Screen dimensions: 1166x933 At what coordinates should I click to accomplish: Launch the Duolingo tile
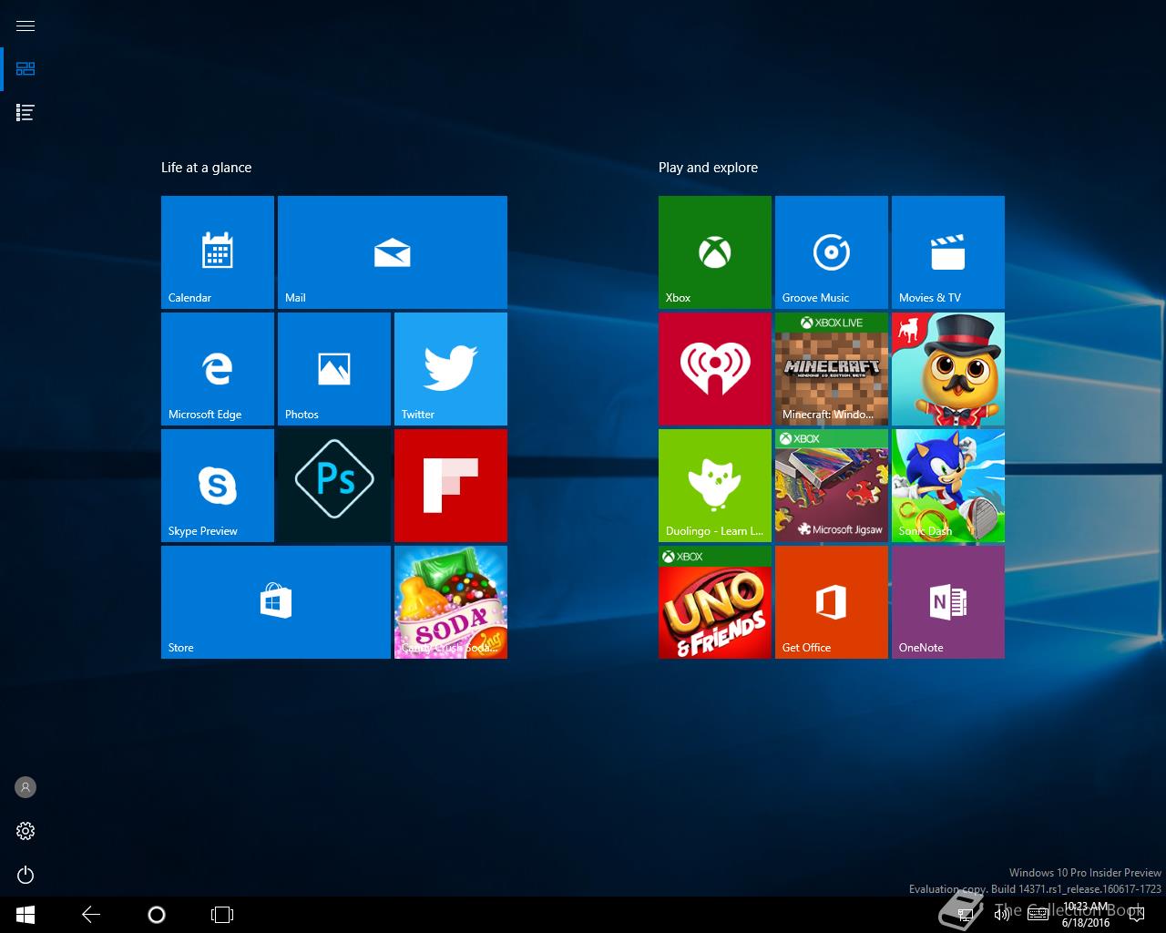pyautogui.click(x=715, y=486)
